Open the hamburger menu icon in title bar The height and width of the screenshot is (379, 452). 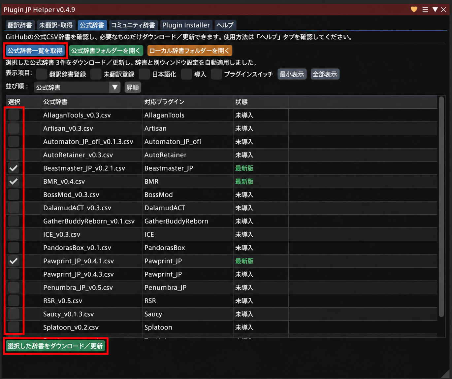[x=425, y=10]
